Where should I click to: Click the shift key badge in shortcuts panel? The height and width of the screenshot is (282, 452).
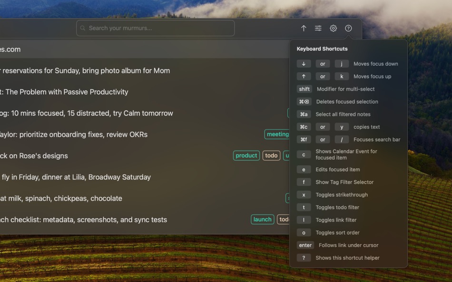[304, 89]
